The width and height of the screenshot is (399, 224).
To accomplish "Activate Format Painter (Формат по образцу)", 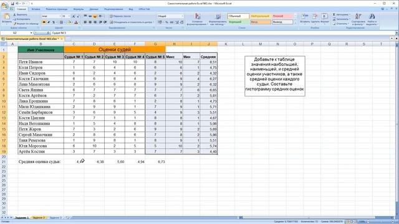I will [x=26, y=24].
